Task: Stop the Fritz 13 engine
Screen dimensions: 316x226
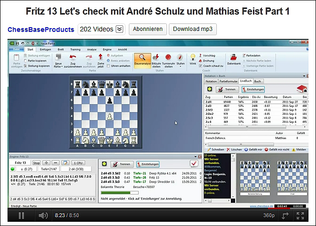Action: (x=36, y=163)
